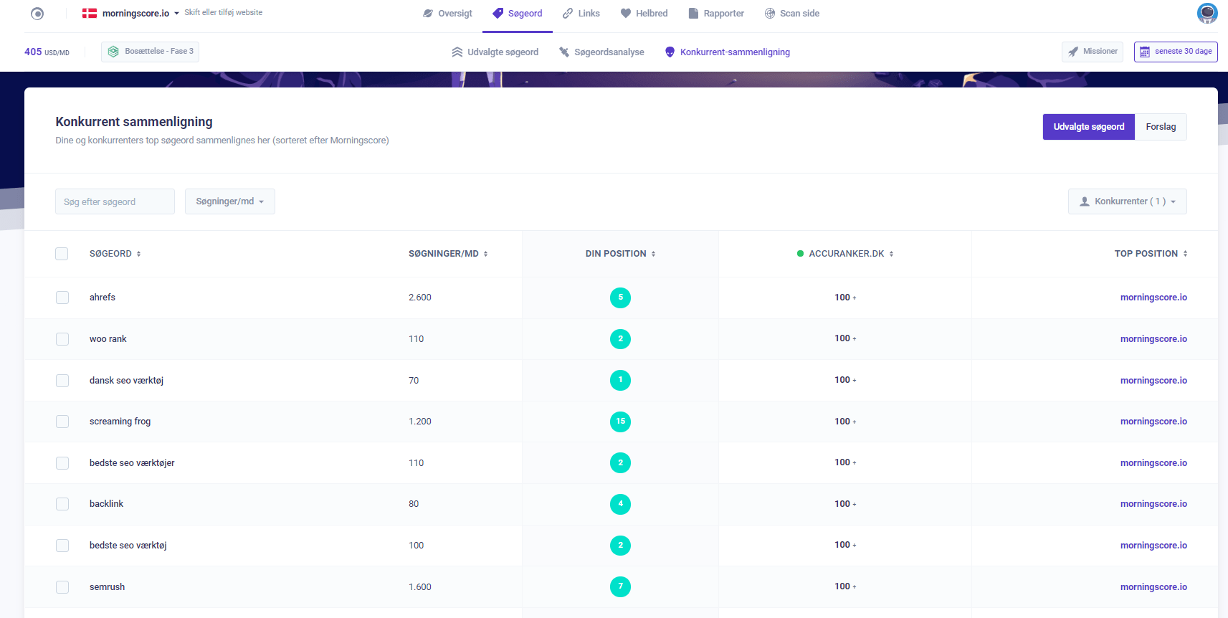Click the 100+ Accuranker value for backlink

pyautogui.click(x=845, y=504)
